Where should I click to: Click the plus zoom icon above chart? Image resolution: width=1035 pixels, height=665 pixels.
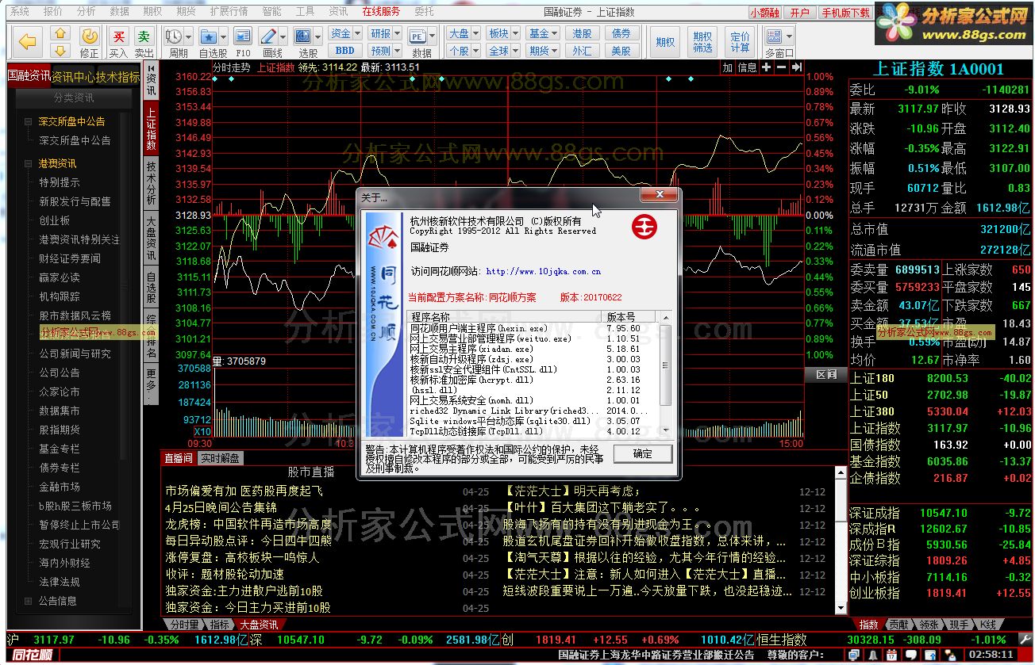766,67
